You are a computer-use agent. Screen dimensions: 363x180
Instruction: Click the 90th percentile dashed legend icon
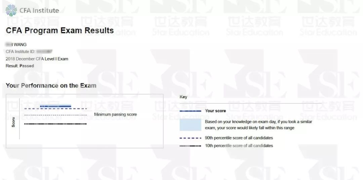190,138
